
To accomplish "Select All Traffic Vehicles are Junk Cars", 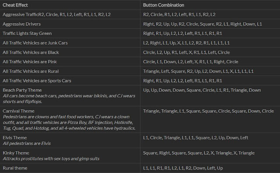I will [x=35, y=43].
